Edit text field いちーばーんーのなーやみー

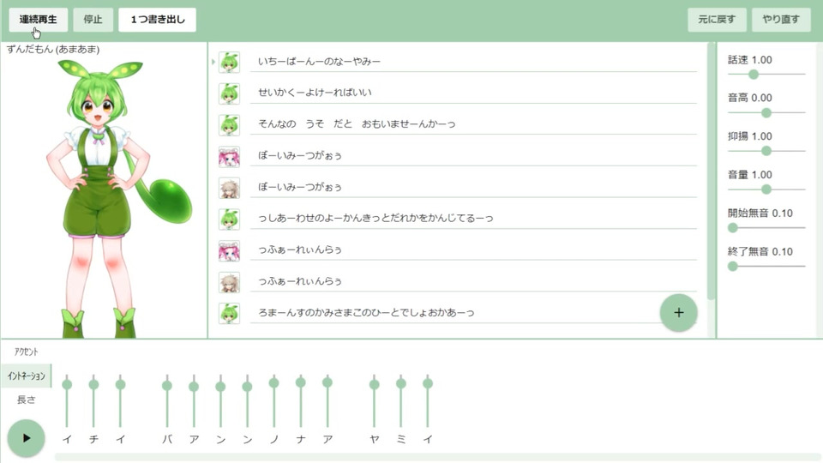473,62
